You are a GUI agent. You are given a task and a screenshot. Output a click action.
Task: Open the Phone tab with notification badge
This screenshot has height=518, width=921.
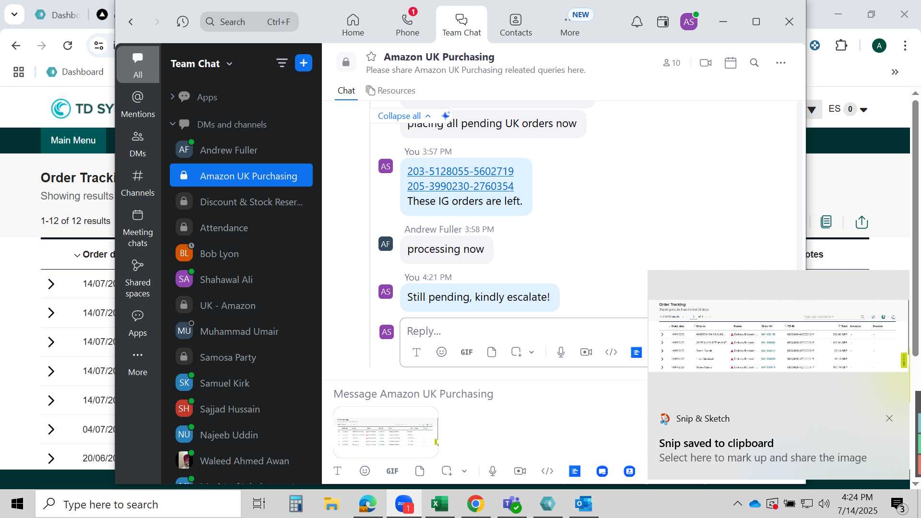[407, 25]
